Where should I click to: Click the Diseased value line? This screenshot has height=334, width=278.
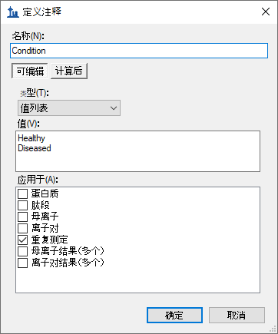[35, 148]
